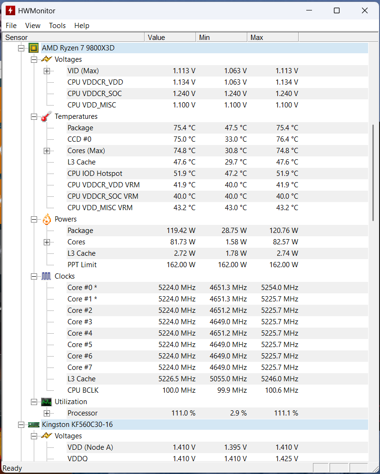The width and height of the screenshot is (380, 474).
Task: Select the CPU VDD_MISC VRM row
Action: tap(217, 208)
